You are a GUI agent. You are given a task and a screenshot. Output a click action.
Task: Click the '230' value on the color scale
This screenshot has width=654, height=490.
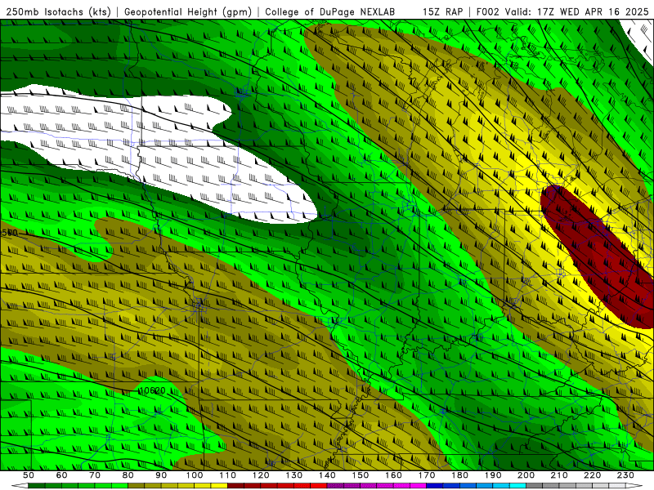click(x=626, y=475)
